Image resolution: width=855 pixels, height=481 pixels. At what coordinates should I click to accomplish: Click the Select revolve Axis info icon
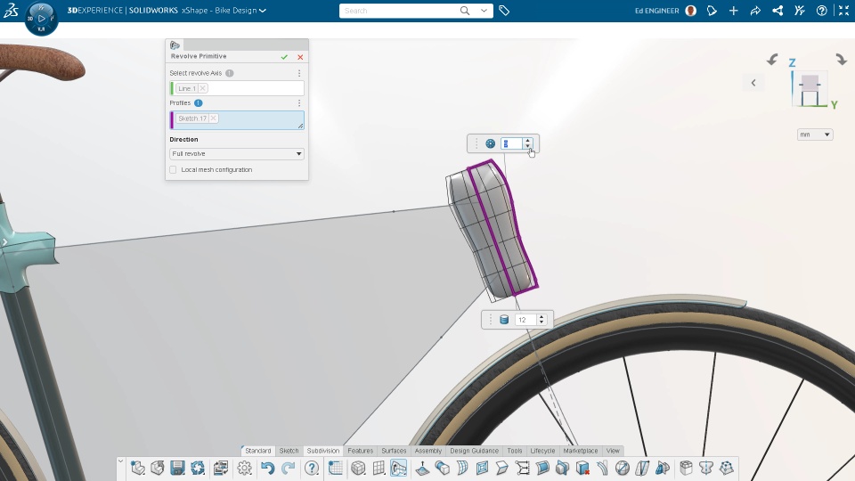230,73
